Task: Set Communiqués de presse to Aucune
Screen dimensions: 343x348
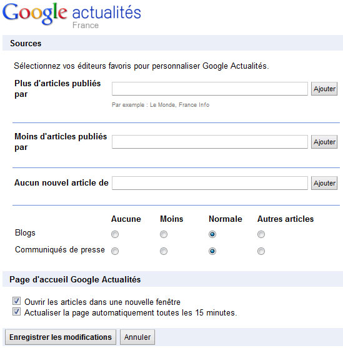Action: coord(115,251)
